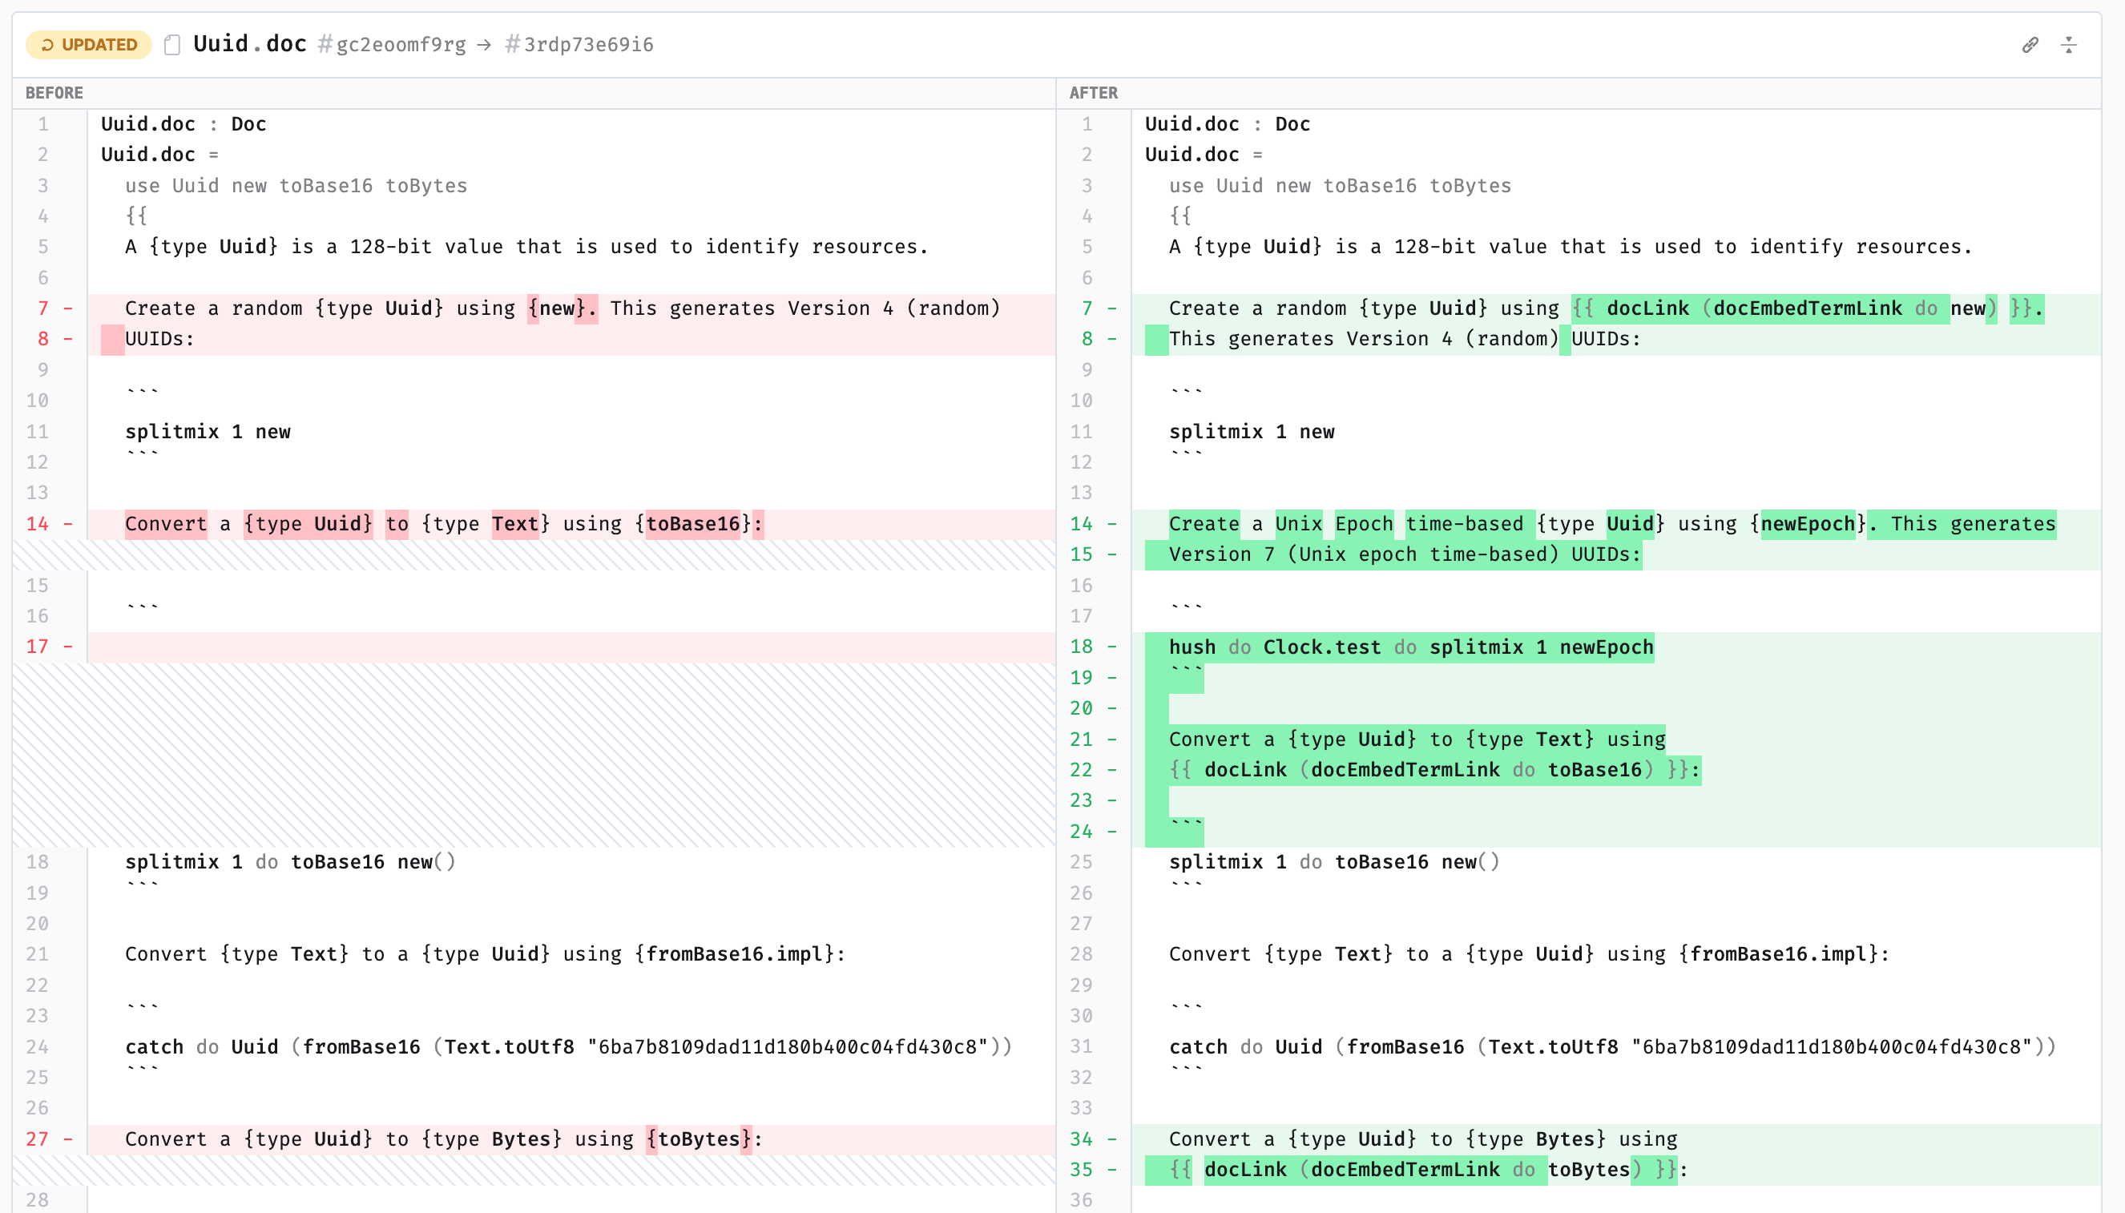Click docEmbedTermLink on AFTER line 7

tap(1807, 308)
